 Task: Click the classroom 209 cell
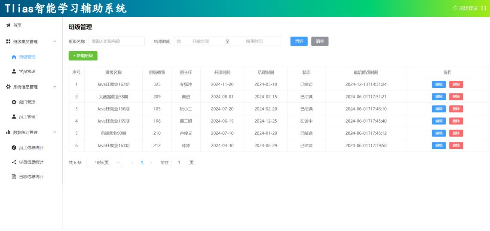(x=157, y=97)
